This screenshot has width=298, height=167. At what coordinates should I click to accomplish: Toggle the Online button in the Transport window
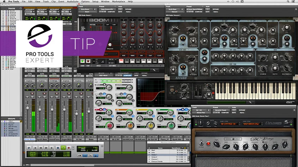(29, 147)
